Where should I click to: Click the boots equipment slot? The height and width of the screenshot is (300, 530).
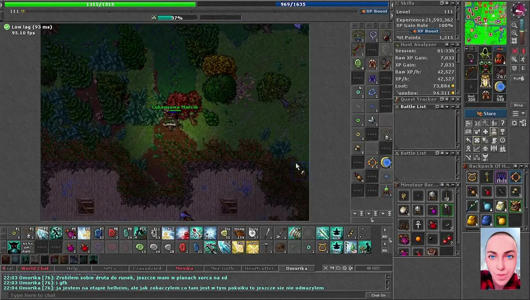point(485,95)
